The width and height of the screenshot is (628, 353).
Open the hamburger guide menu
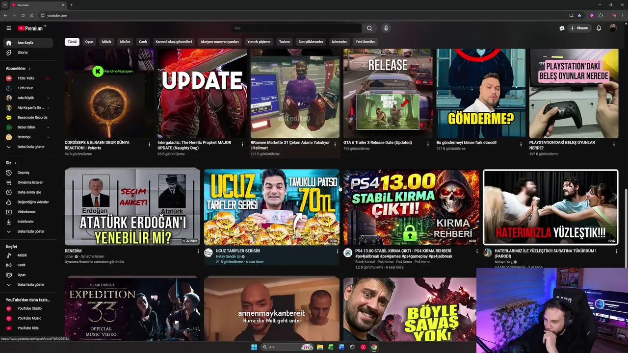click(x=8, y=28)
